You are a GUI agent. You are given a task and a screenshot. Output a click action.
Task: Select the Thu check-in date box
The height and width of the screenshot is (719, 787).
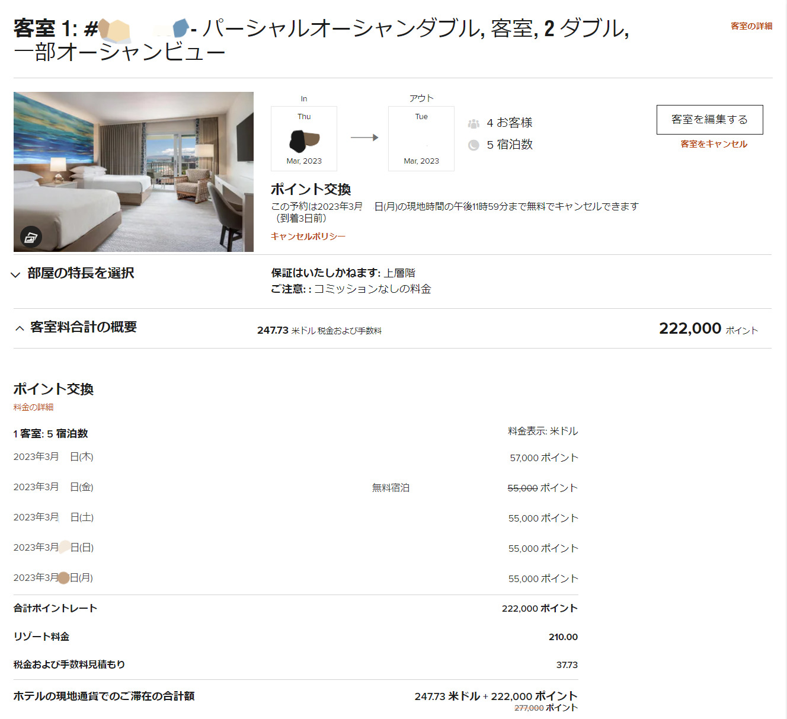pyautogui.click(x=304, y=139)
